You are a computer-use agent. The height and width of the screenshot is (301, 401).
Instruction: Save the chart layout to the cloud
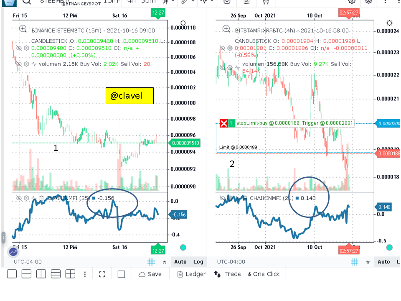(150, 274)
